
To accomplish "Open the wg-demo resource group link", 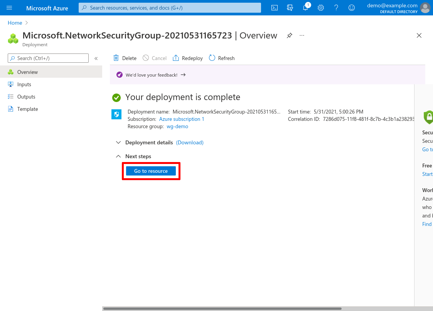I will click(x=177, y=126).
